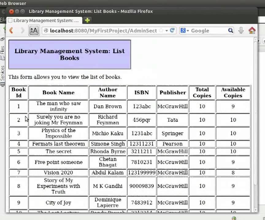Click 'Rhonda Byrne' author cell

click(x=108, y=151)
